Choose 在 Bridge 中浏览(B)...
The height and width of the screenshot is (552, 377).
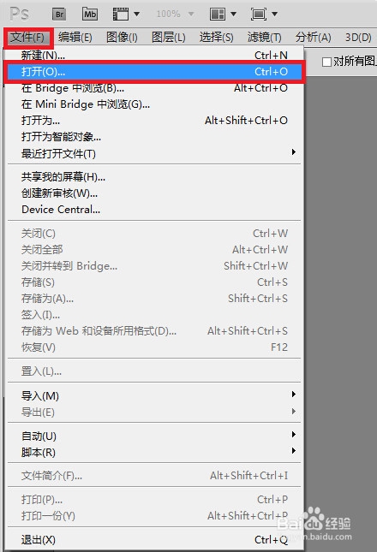click(154, 88)
